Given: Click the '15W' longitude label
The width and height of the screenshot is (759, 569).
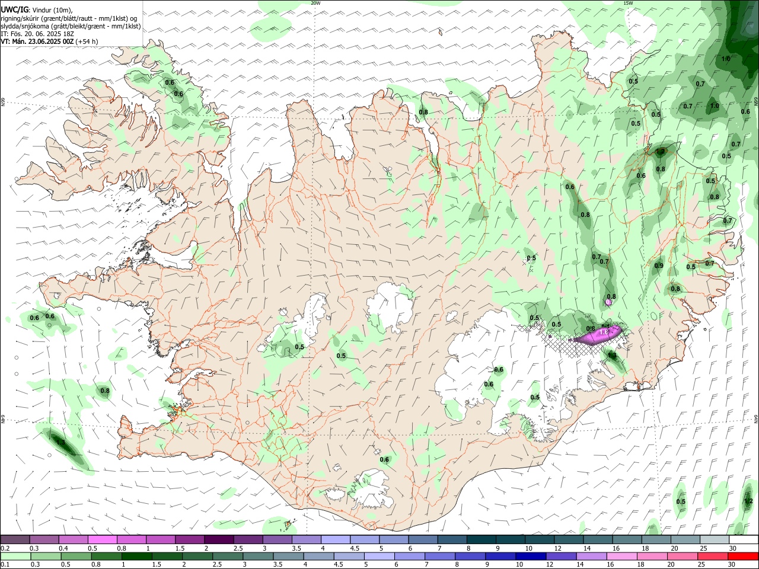Looking at the screenshot, I should point(627,3).
